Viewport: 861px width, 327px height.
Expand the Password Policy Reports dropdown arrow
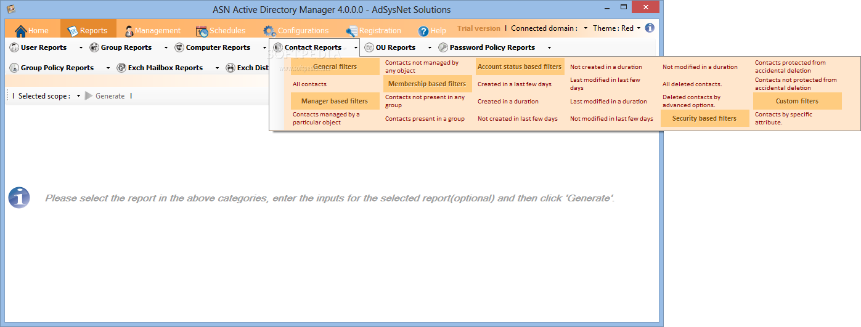[x=549, y=47]
